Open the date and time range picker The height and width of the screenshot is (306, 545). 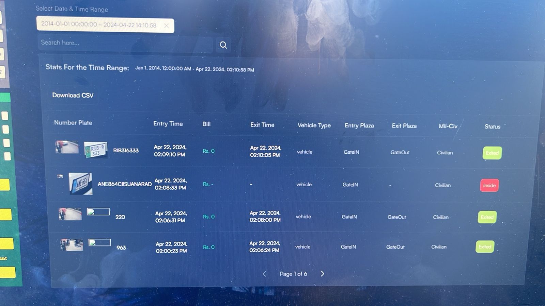99,25
